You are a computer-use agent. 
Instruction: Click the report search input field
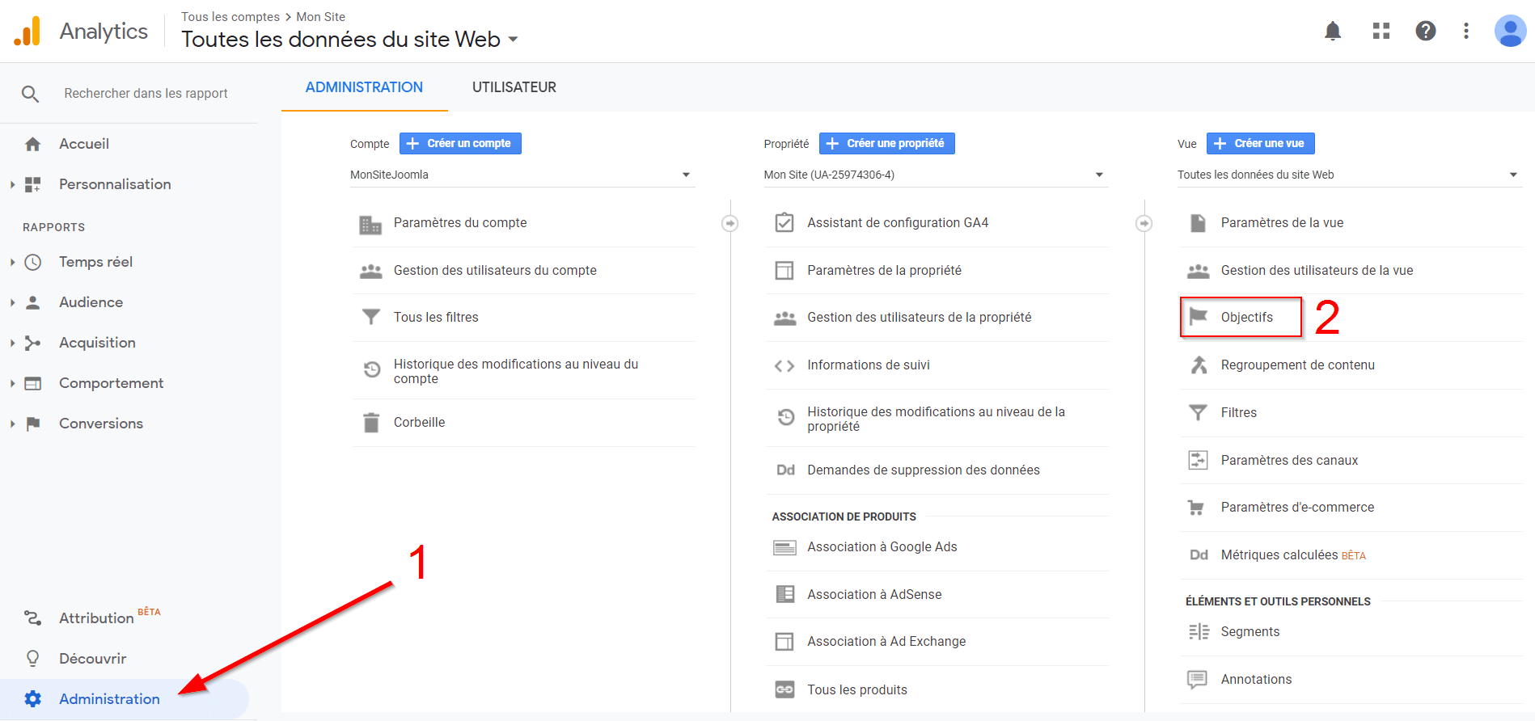pyautogui.click(x=146, y=94)
